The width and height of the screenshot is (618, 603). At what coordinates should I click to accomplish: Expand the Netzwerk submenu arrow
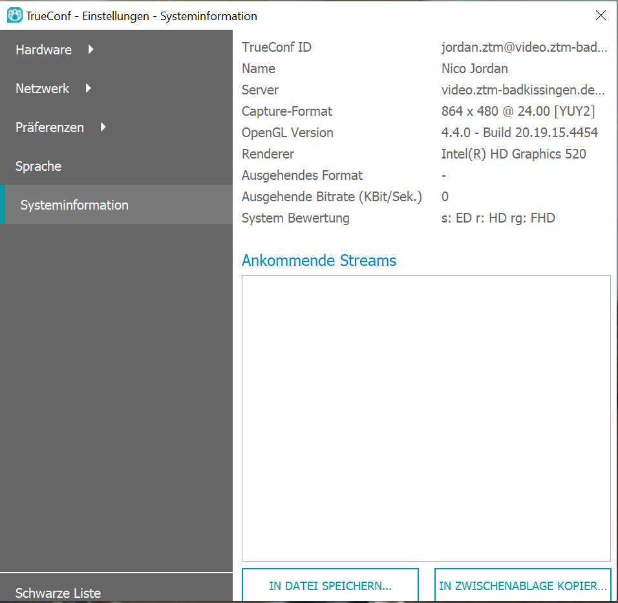click(x=88, y=88)
